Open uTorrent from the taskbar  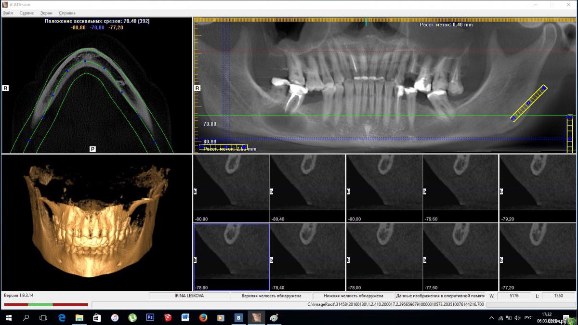tap(132, 318)
